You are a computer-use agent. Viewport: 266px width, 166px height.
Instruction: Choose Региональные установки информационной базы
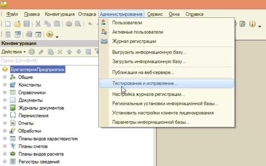pos(167,104)
